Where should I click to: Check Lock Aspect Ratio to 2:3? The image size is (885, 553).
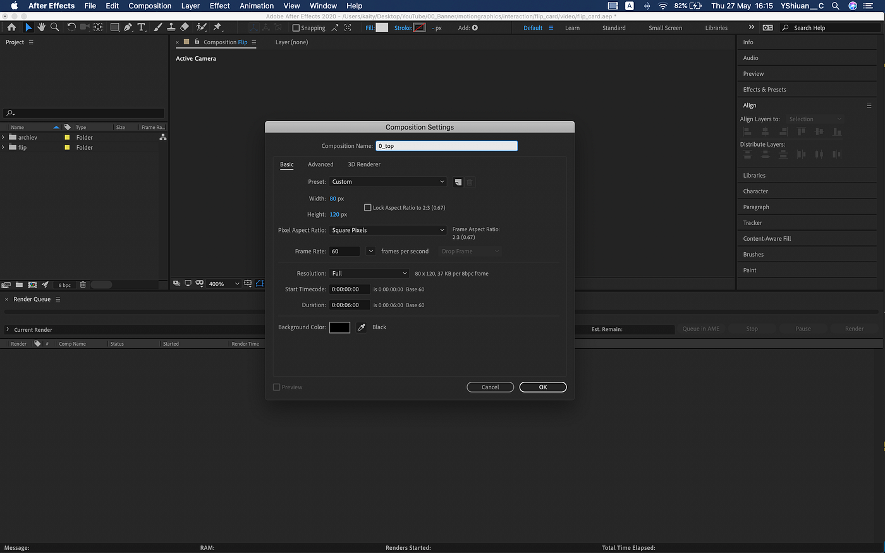pyautogui.click(x=368, y=207)
